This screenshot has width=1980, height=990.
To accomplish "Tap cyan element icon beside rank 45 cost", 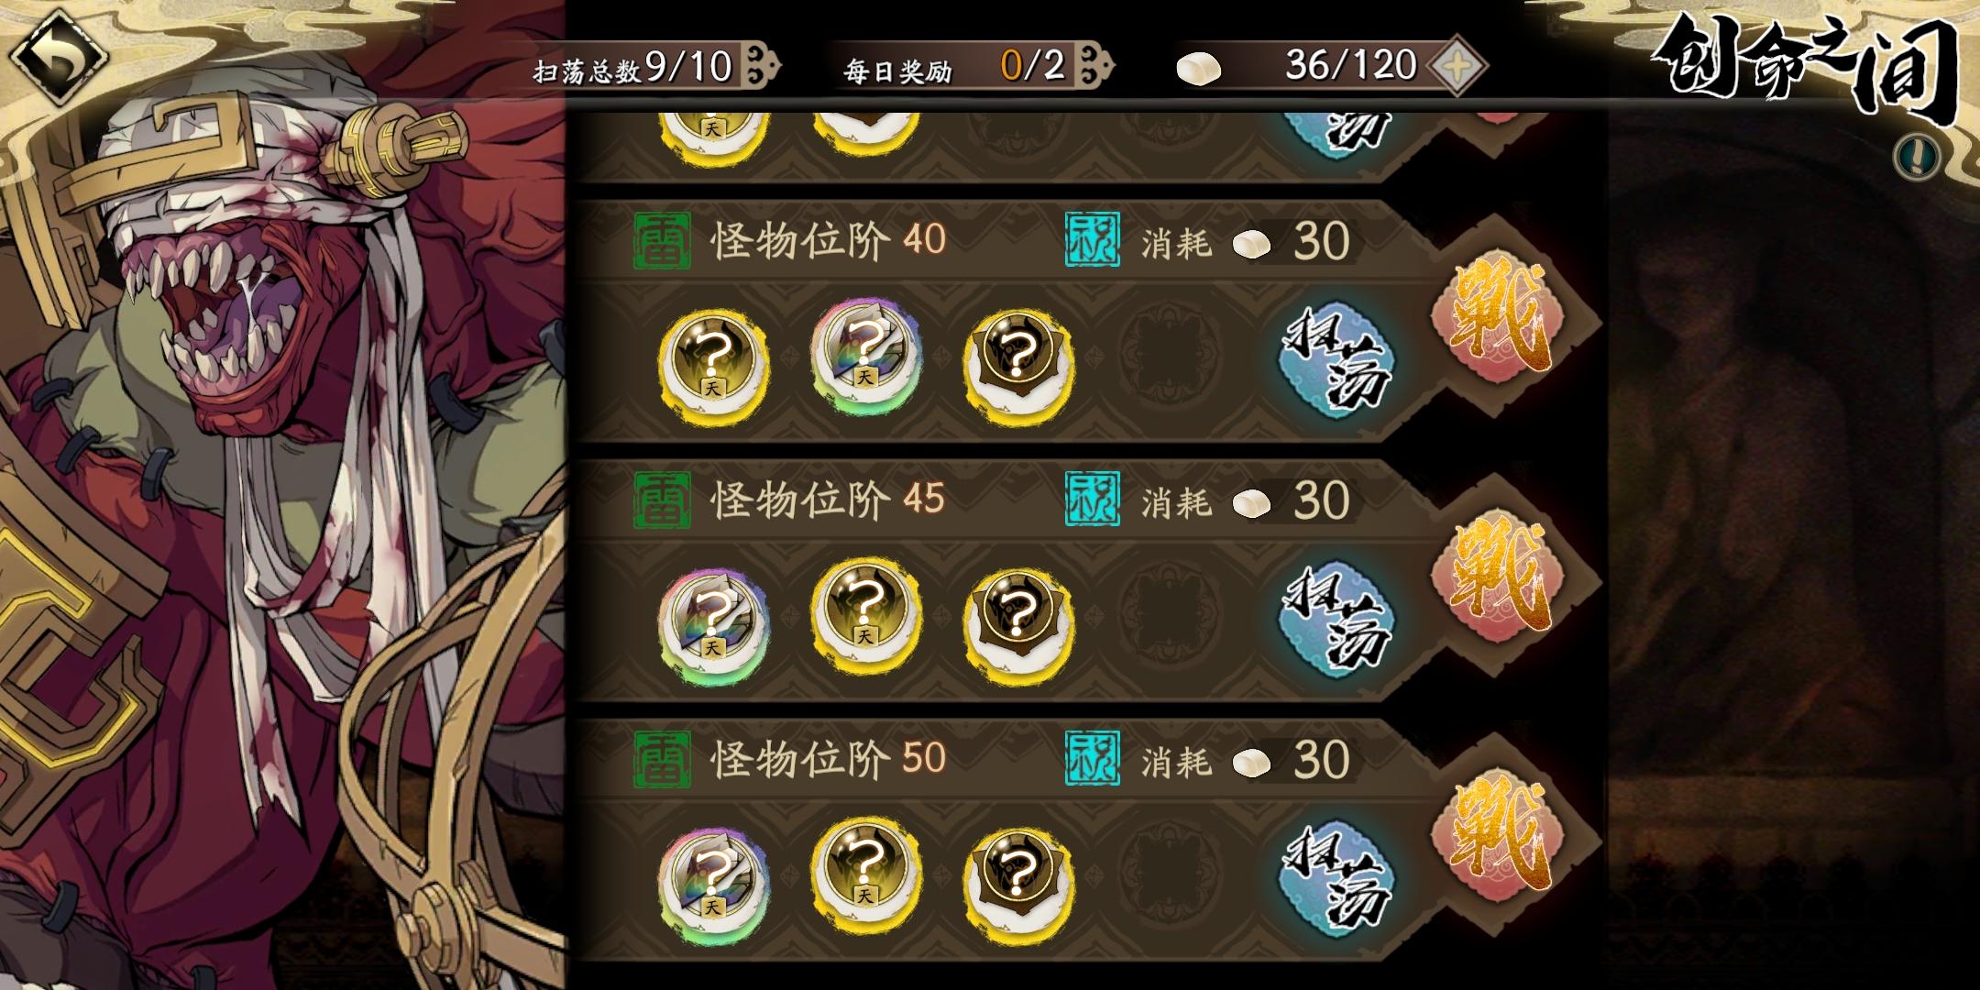I will tap(1093, 500).
